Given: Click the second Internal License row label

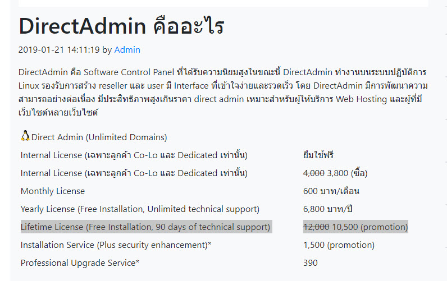Looking at the screenshot, I should pos(134,173).
